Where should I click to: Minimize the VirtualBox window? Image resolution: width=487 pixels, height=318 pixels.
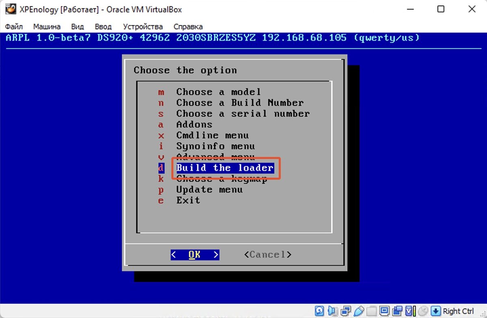[410, 9]
